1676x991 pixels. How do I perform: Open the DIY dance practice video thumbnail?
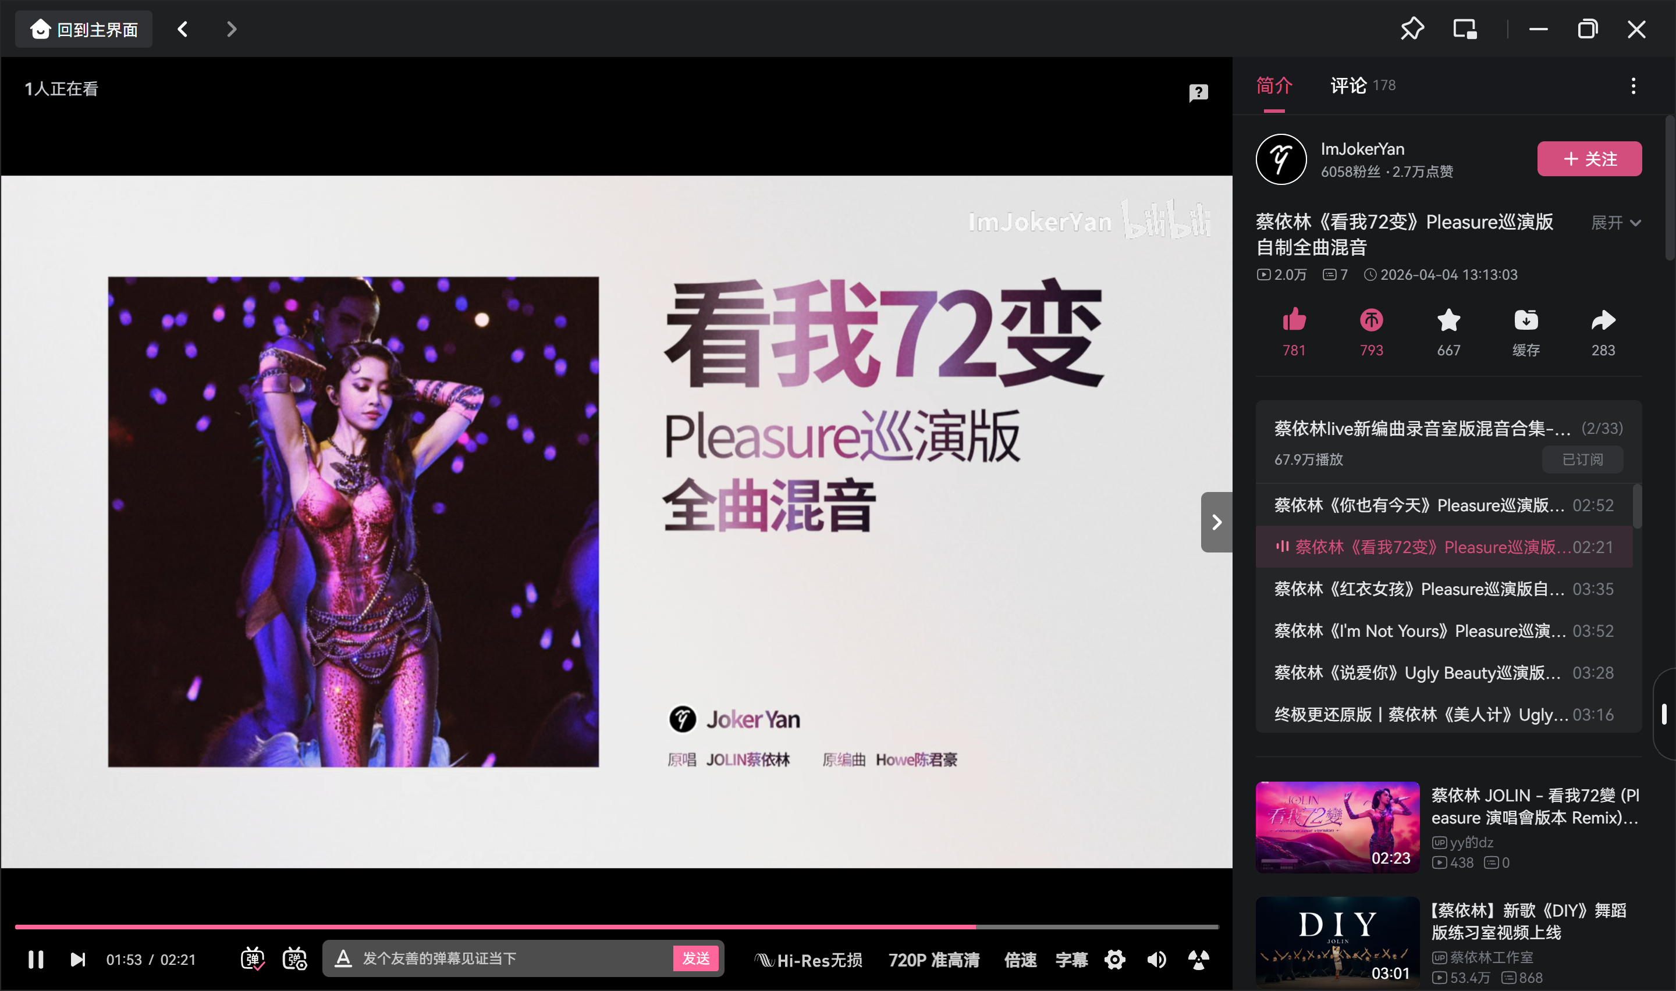click(x=1337, y=942)
